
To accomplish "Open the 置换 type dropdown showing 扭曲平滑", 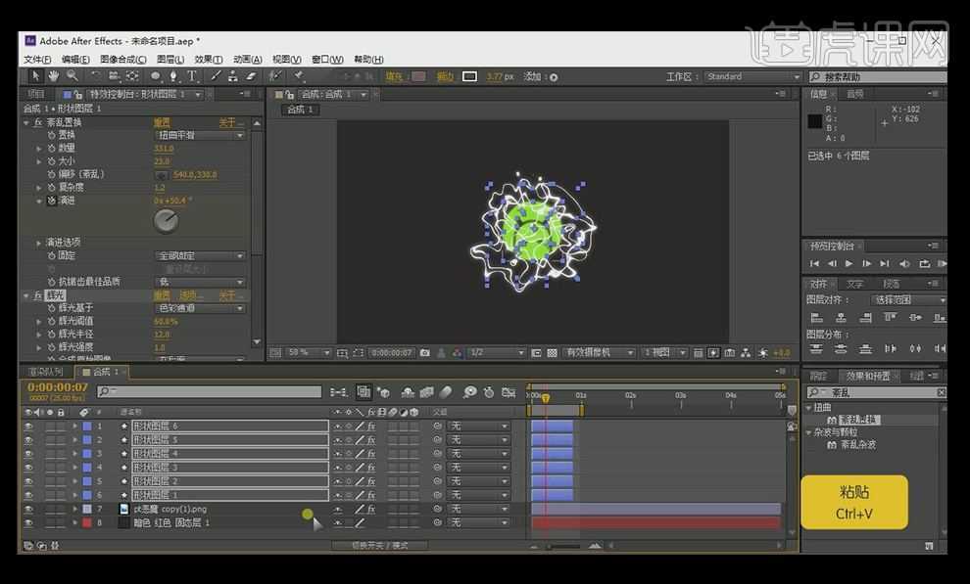I will (199, 135).
